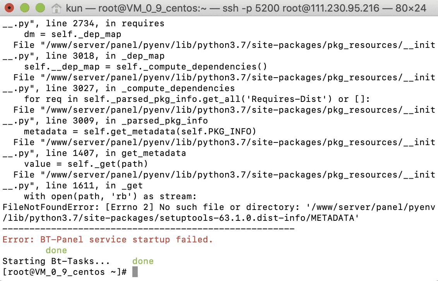Image resolution: width=438 pixels, height=281 pixels.
Task: Click the 'metadata = self.get_metadata(self.PKG_INFO)' line
Action: point(140,131)
